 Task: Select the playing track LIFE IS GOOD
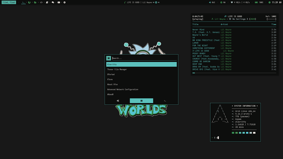coord(234,51)
